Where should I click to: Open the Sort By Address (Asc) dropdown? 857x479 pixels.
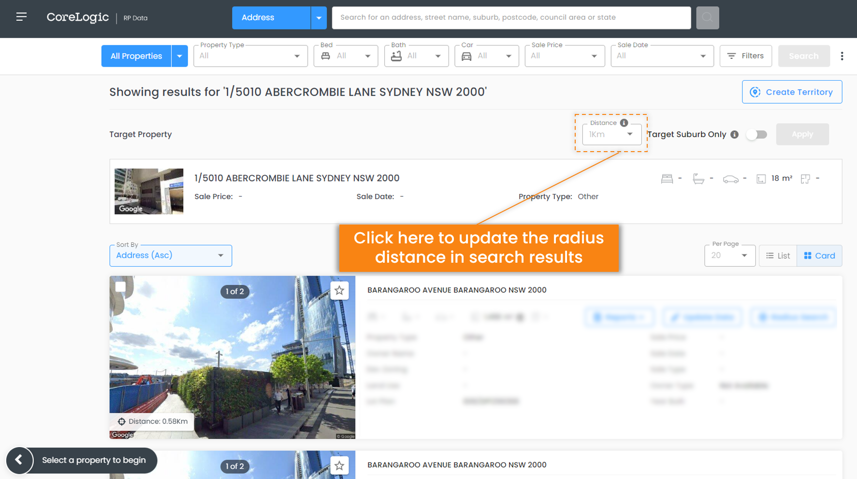(x=171, y=255)
